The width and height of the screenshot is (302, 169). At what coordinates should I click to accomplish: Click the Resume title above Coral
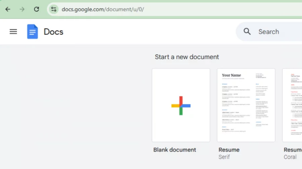tap(293, 150)
